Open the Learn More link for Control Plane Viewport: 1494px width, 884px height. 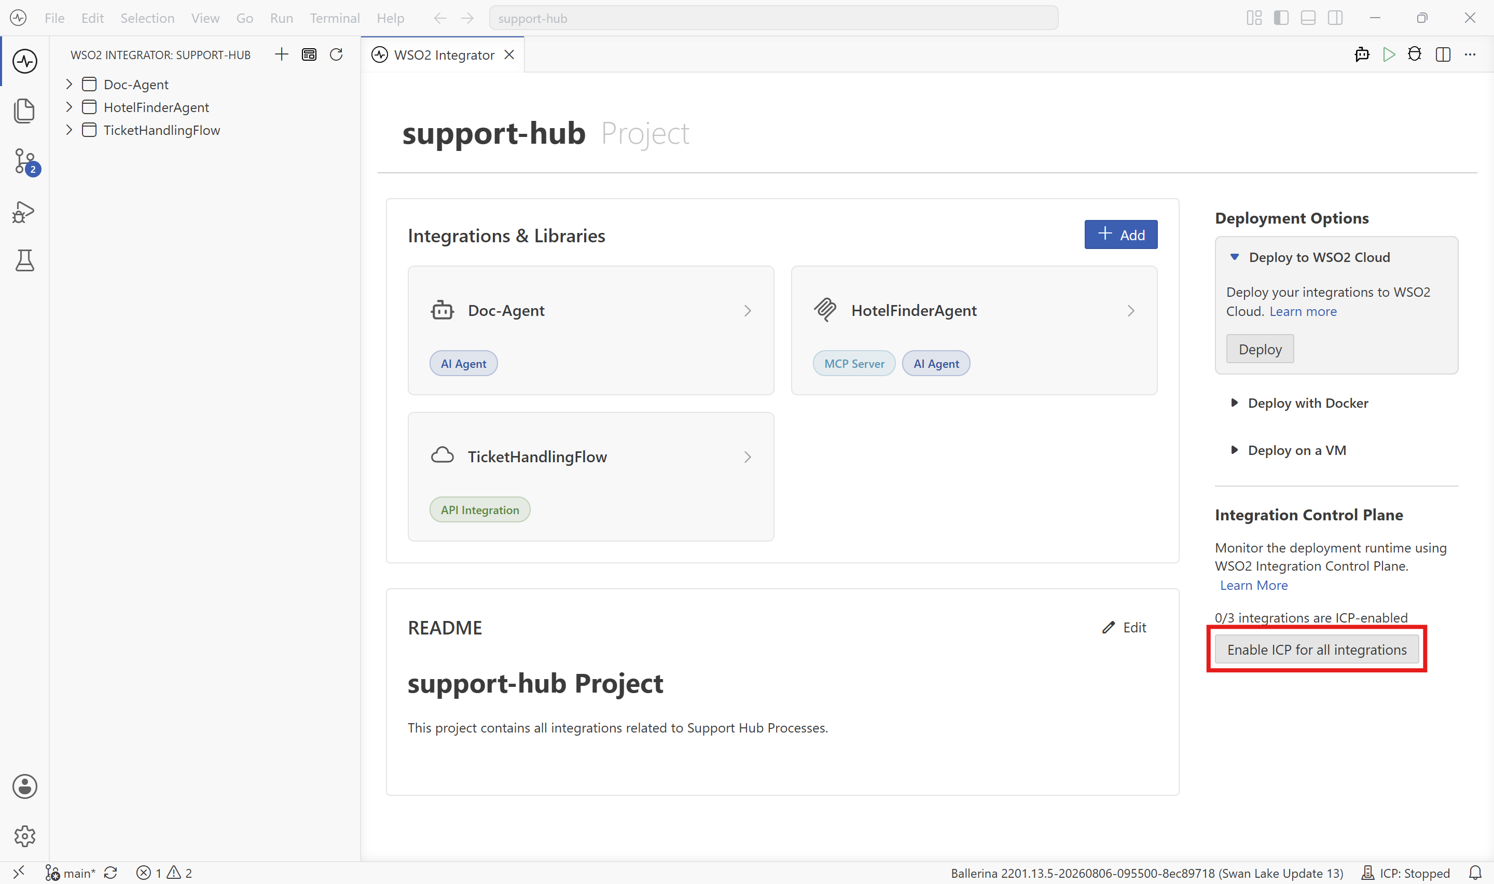click(1253, 586)
